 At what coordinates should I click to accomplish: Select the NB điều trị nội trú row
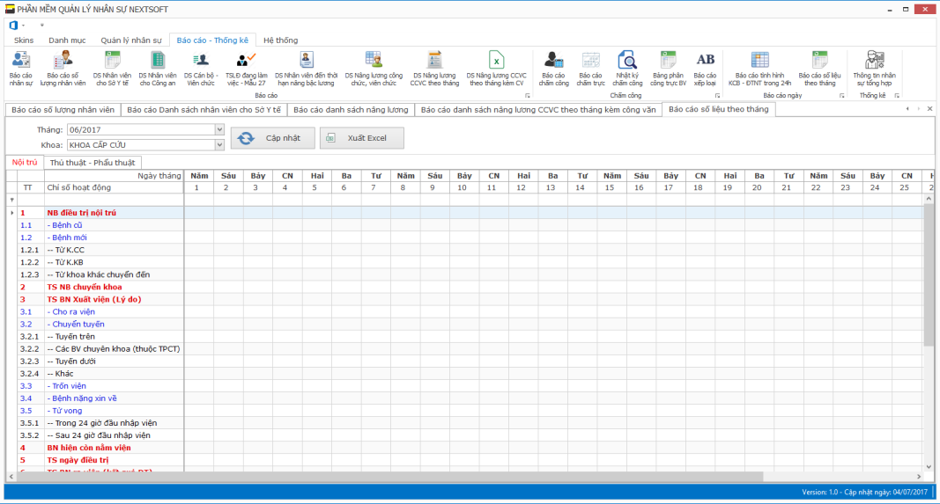(x=81, y=213)
